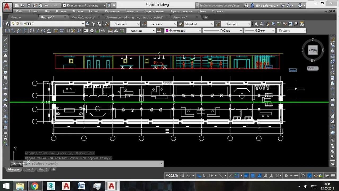Screen dimensions: 339x191
Task: Click the Open file folder icon
Action: pos(23,5)
